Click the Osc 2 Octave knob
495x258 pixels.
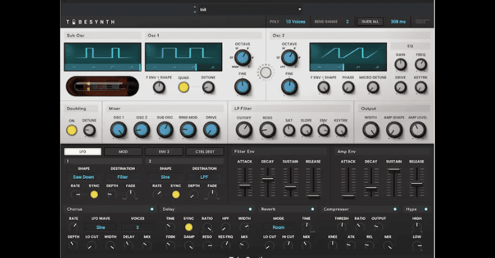(x=289, y=58)
